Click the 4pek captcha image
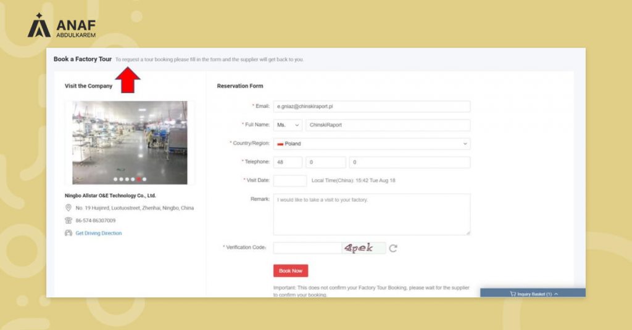 (364, 248)
